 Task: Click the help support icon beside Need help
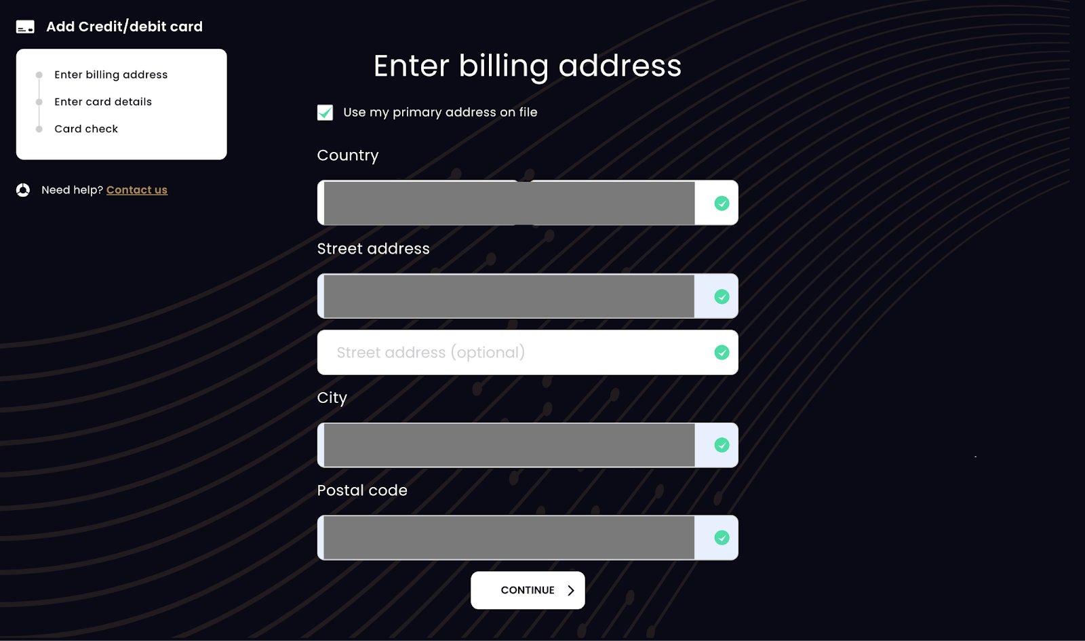tap(23, 190)
